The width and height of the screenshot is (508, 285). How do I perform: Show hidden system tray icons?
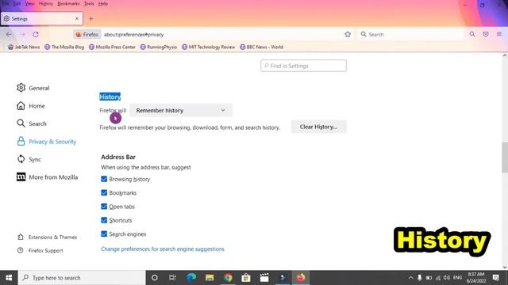coord(410,278)
